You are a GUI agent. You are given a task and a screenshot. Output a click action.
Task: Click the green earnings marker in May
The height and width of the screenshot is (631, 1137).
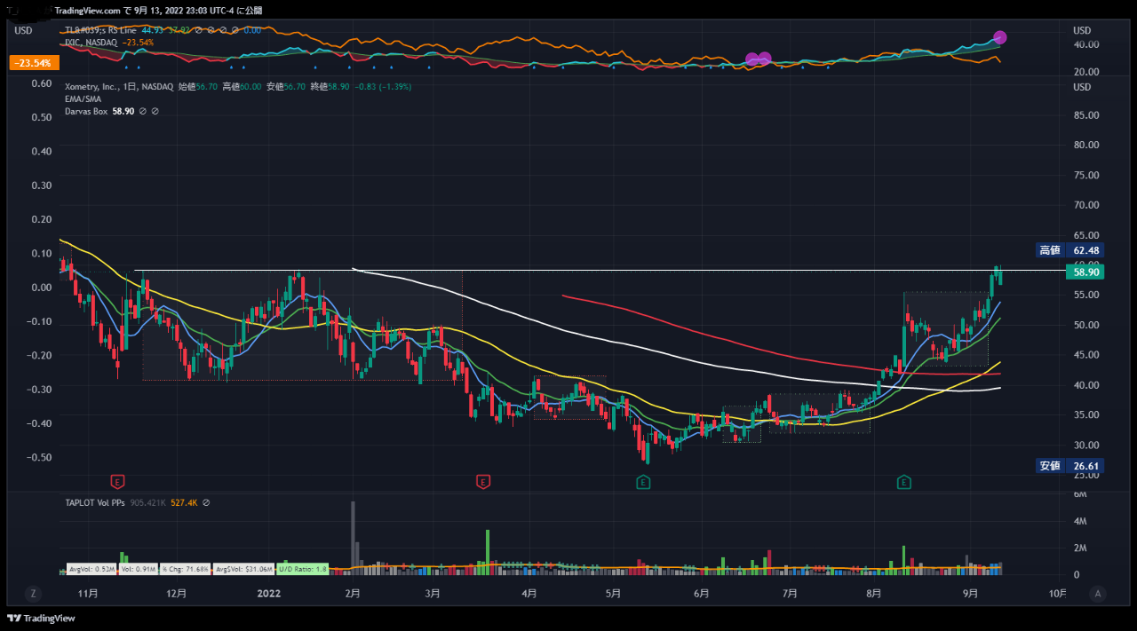point(642,482)
